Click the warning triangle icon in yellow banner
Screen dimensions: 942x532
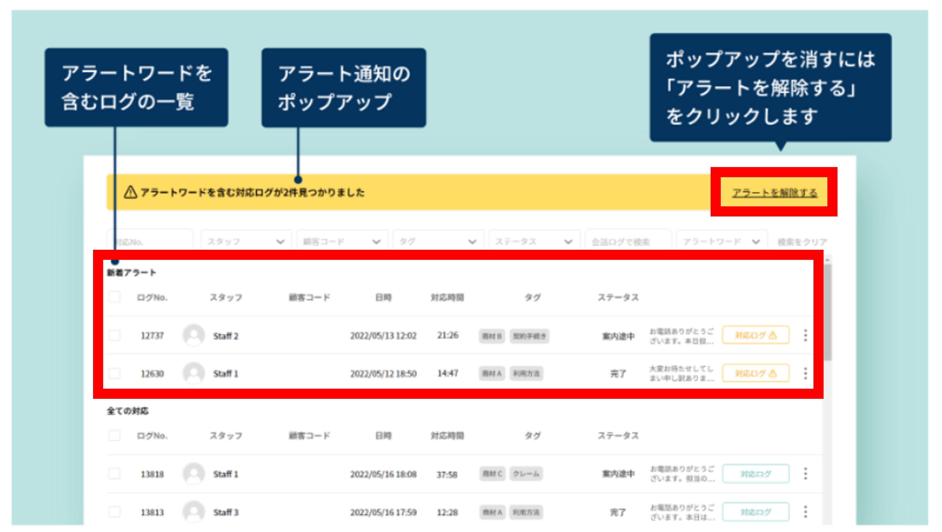130,192
